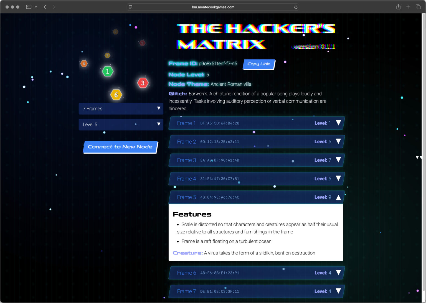Image resolution: width=426 pixels, height=303 pixels.
Task: Select the red hexagon node 3
Action: 143,82
